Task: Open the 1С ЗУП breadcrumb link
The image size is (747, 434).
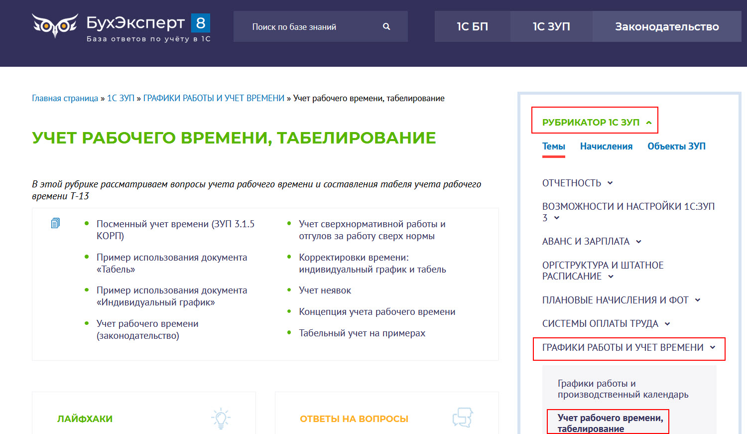Action: 121,98
